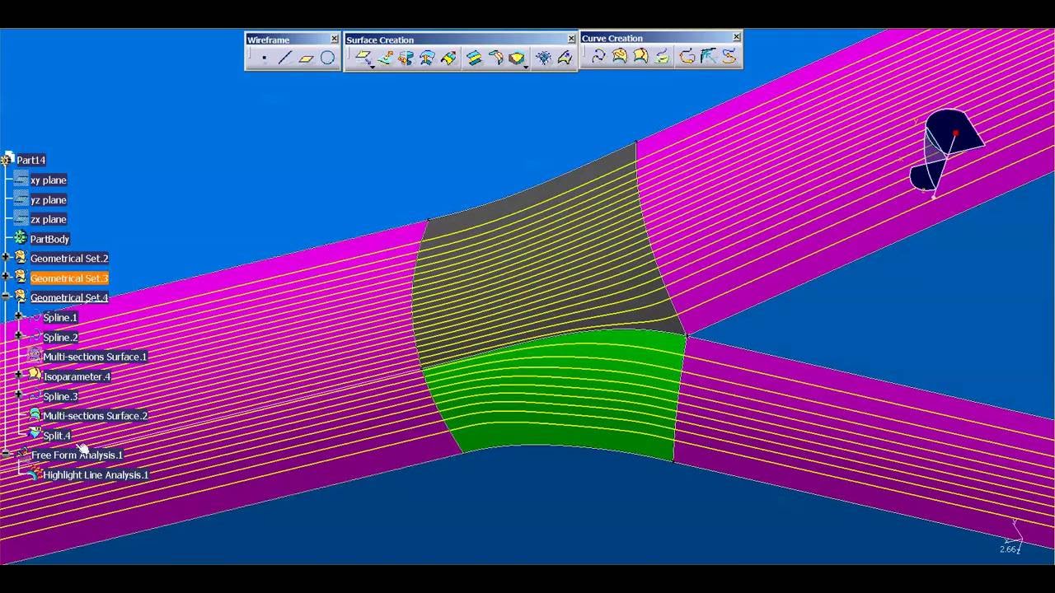Select Split.4 in the tree
The width and height of the screenshot is (1055, 593).
57,435
